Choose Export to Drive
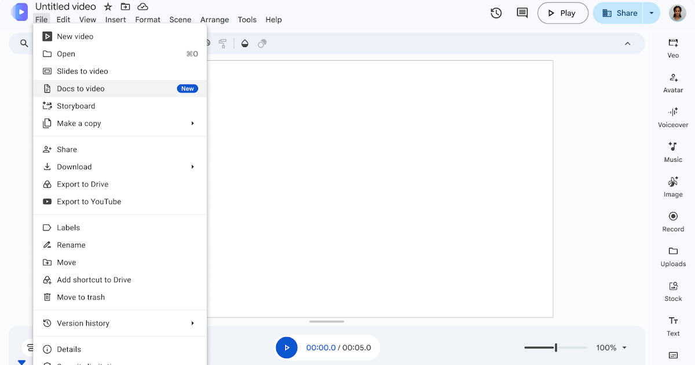The height and width of the screenshot is (365, 695). pyautogui.click(x=120, y=184)
